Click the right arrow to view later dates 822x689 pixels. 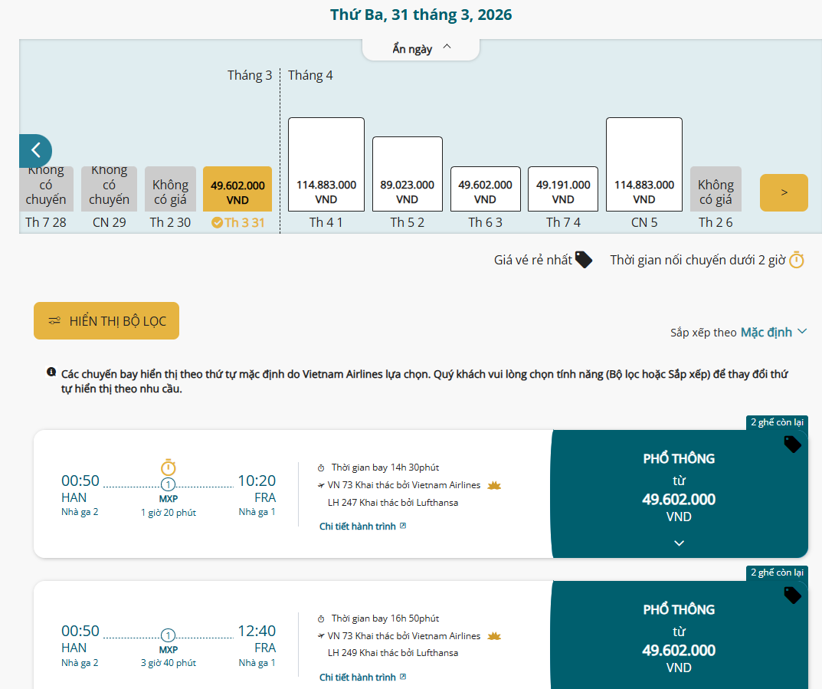[783, 192]
